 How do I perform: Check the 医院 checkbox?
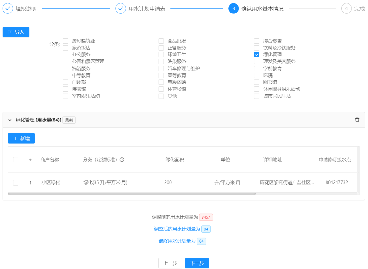tap(257, 75)
